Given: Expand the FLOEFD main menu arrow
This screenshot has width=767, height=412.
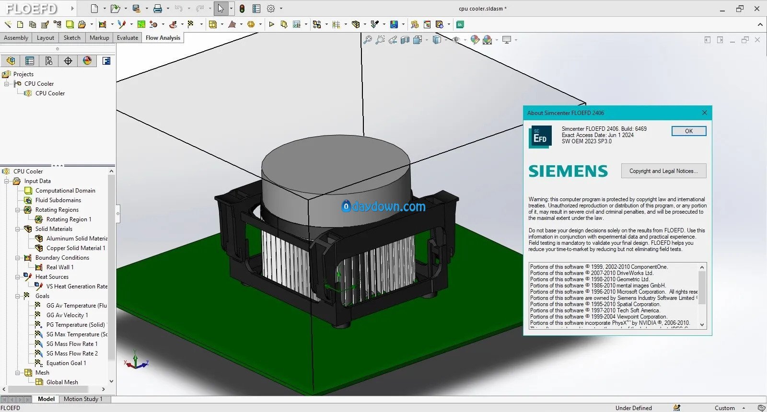Looking at the screenshot, I should pos(72,9).
